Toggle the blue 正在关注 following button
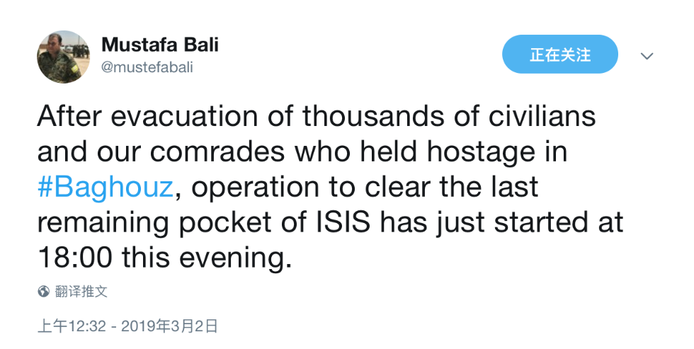 [x=560, y=55]
